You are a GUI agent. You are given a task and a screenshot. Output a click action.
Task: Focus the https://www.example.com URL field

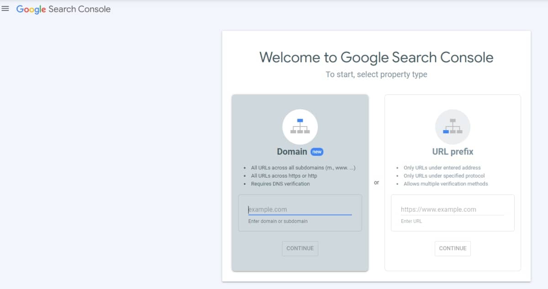coord(453,210)
